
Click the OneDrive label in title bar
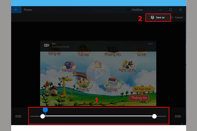(x=137, y=10)
